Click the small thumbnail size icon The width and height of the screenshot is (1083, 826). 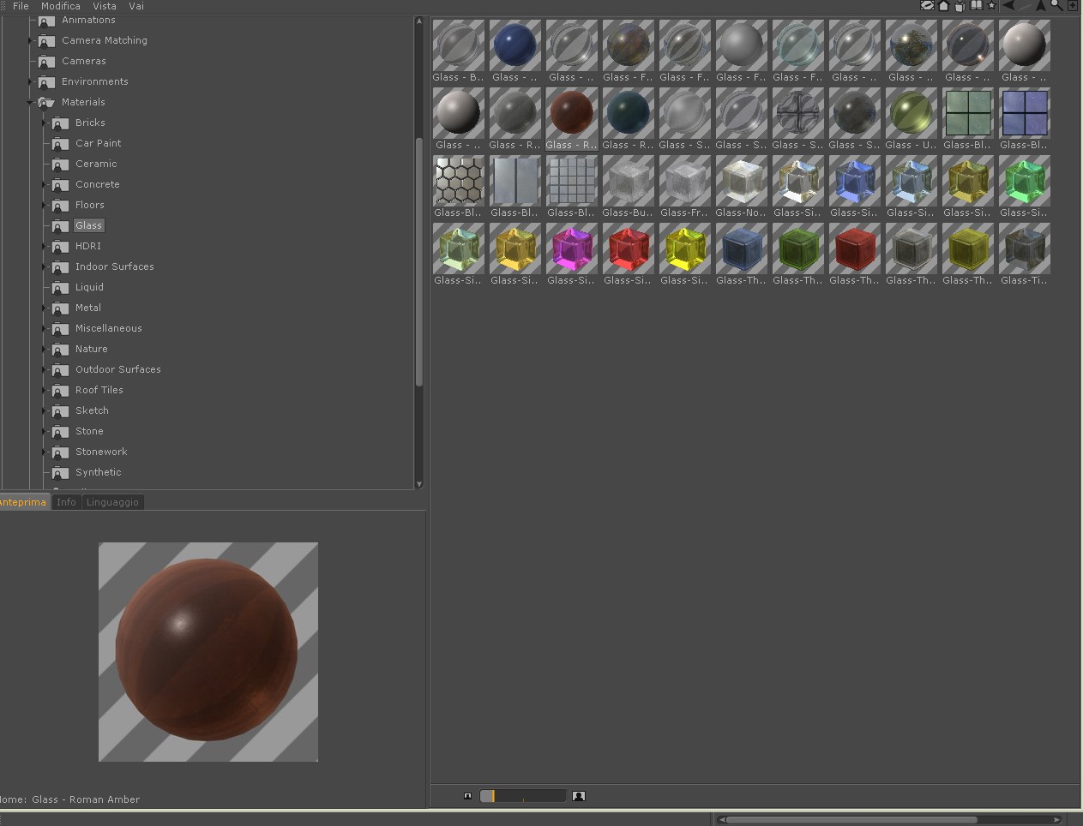(467, 796)
